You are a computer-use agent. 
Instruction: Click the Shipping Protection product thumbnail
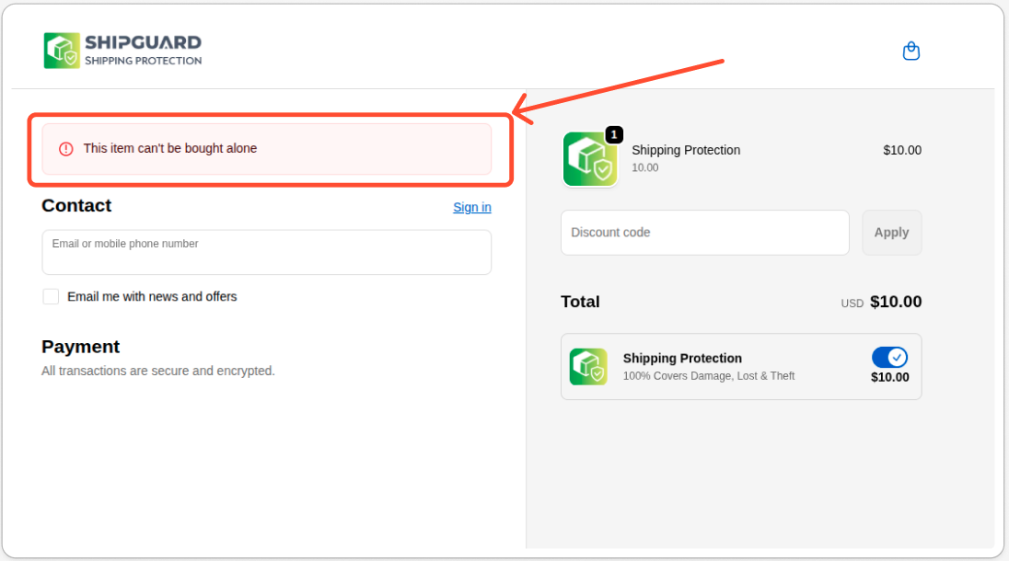589,160
